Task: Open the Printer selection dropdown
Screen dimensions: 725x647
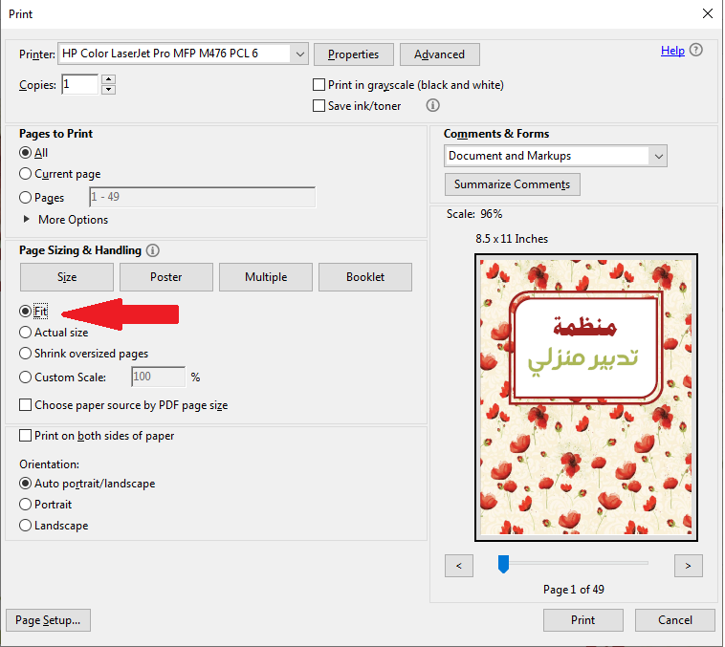Action: [x=299, y=54]
